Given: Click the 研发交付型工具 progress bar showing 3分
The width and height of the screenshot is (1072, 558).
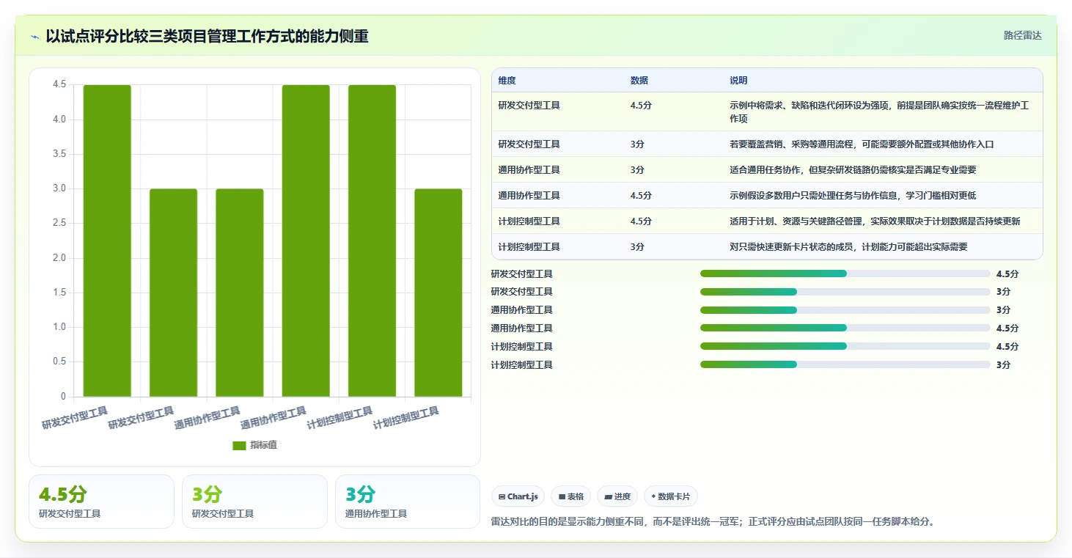Looking at the screenshot, I should tap(845, 292).
